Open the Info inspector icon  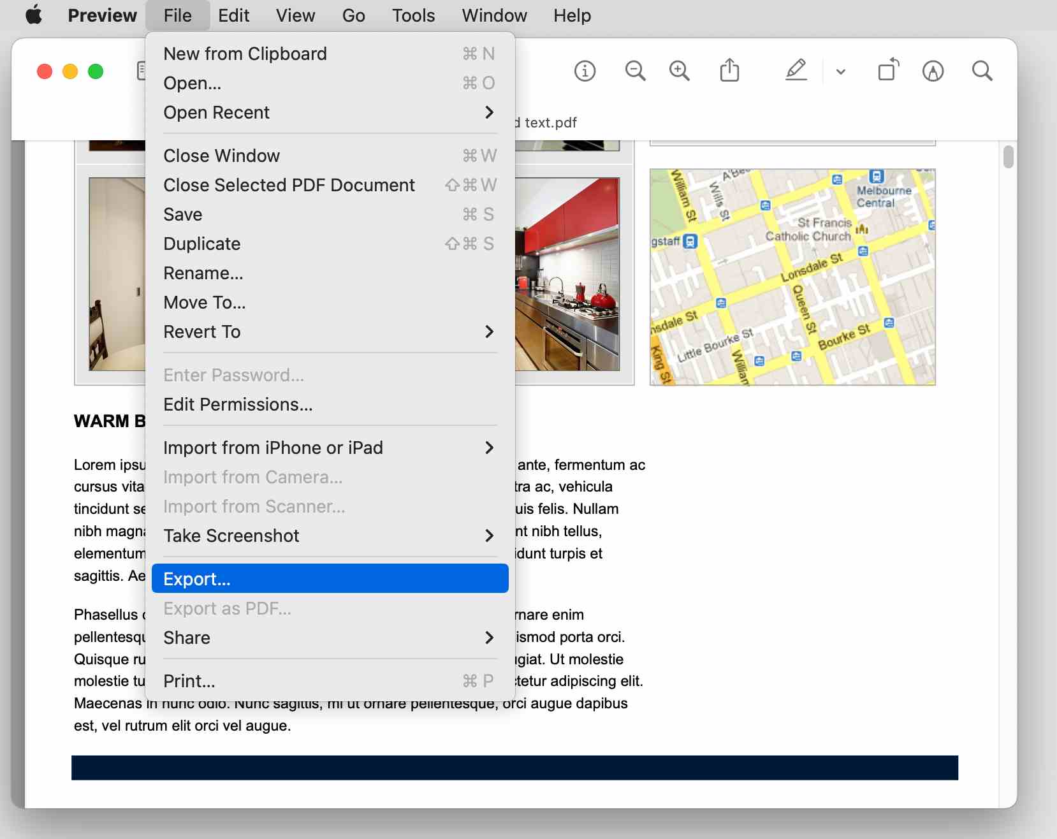click(x=585, y=71)
